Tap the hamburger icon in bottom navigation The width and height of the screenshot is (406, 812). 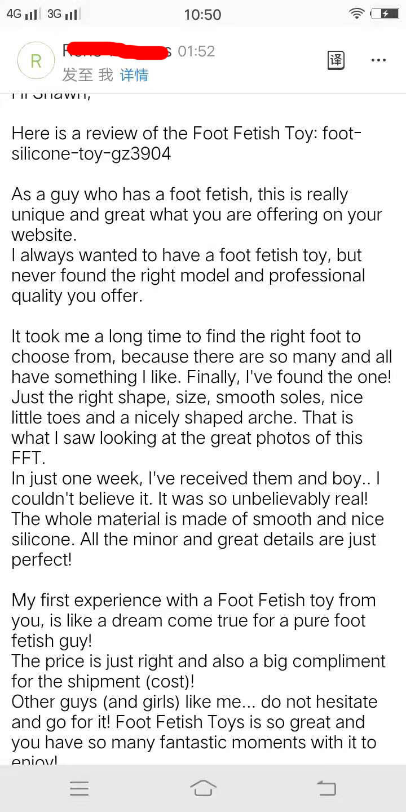80,788
